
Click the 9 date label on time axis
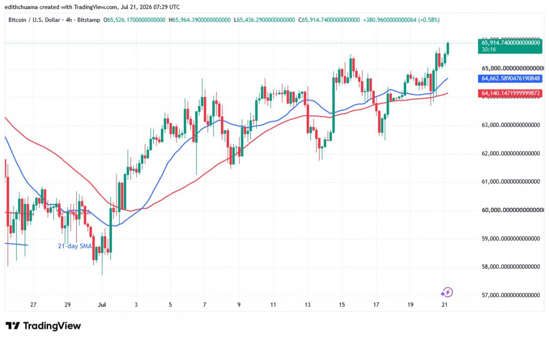239,305
